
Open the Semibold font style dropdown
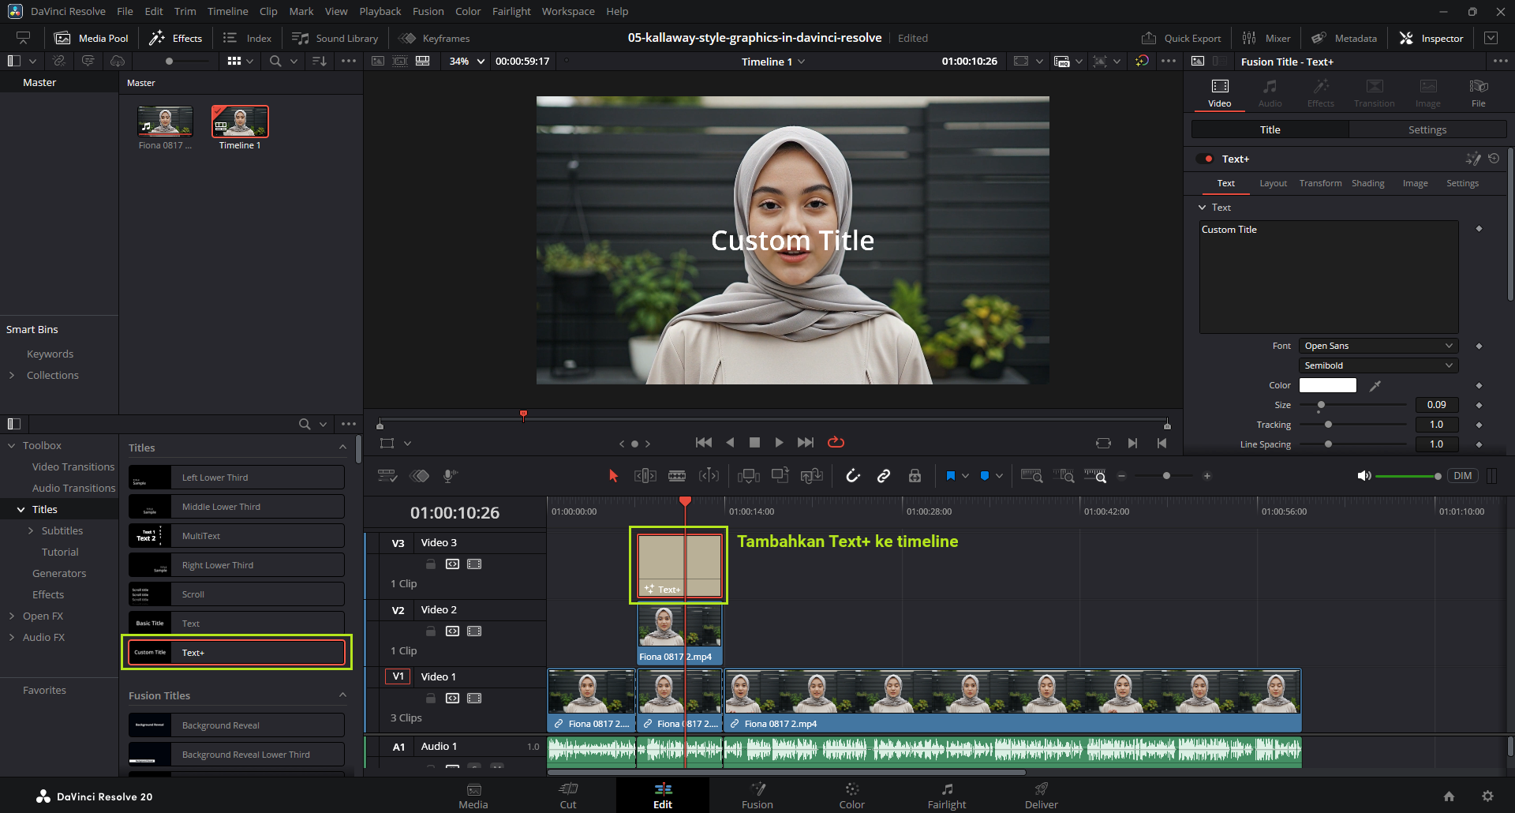1377,365
